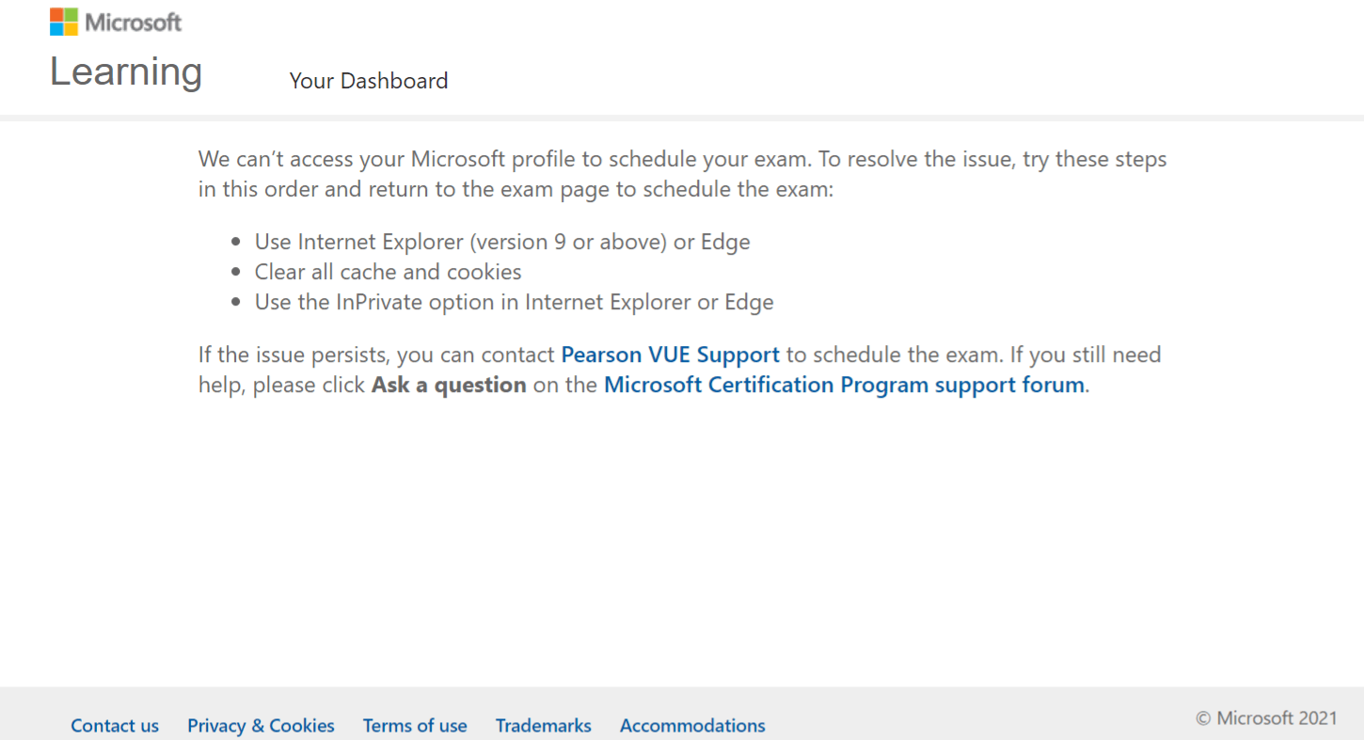
Task: Click the help, please click text
Action: click(281, 385)
